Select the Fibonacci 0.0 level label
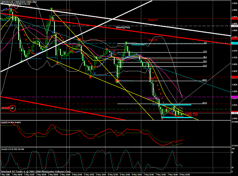The image size is (238, 176). pyautogui.click(x=205, y=43)
